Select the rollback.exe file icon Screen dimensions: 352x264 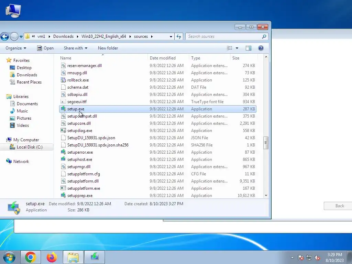point(63,80)
